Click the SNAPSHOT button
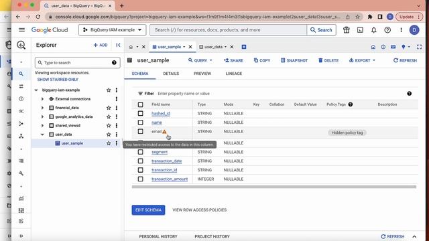 (294, 60)
